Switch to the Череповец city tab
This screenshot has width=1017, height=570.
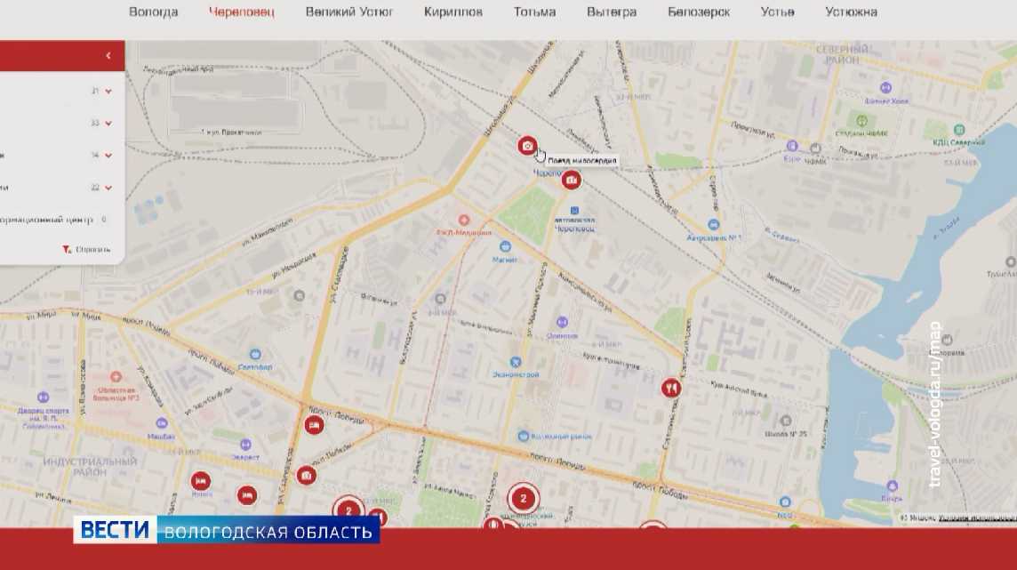point(242,12)
